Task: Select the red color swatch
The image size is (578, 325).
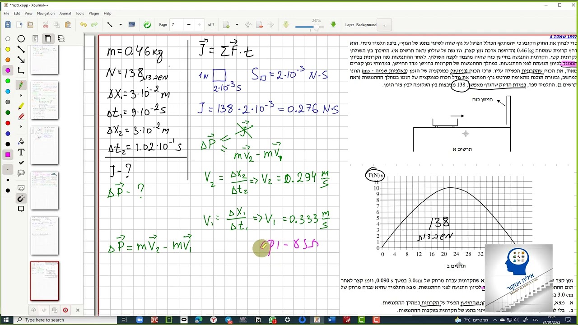Action: (x=8, y=123)
